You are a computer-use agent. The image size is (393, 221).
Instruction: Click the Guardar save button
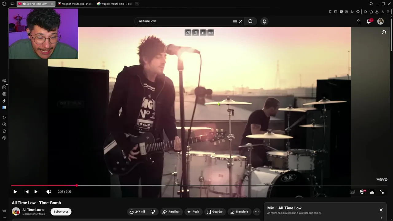tap(215, 211)
